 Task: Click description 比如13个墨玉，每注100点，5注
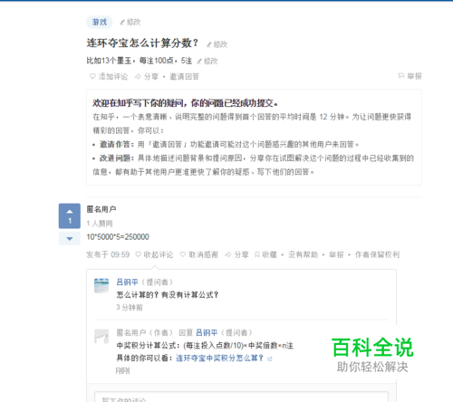[x=140, y=61]
